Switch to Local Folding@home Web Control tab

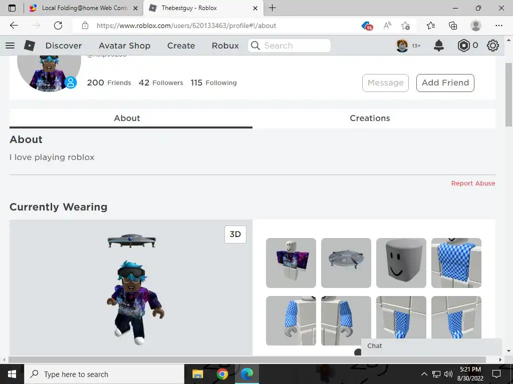pos(84,8)
